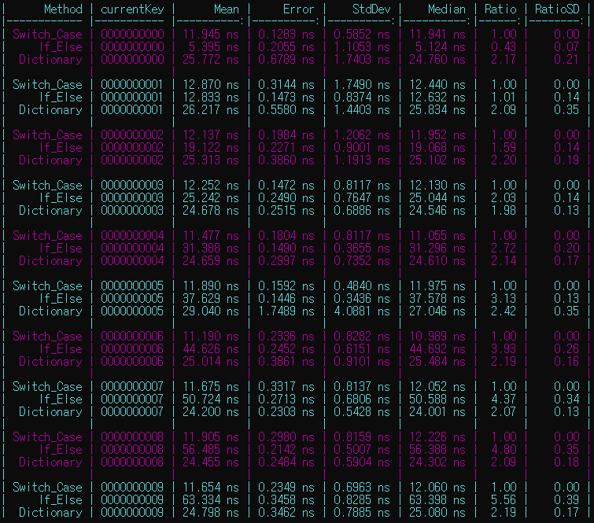The width and height of the screenshot is (594, 523).
Task: Click the error value 0.1283 ns
Action: 286,35
